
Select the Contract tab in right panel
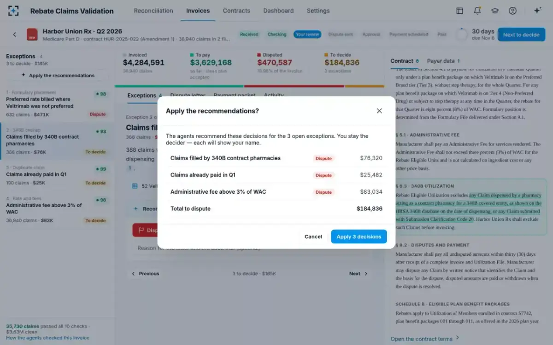click(x=405, y=61)
